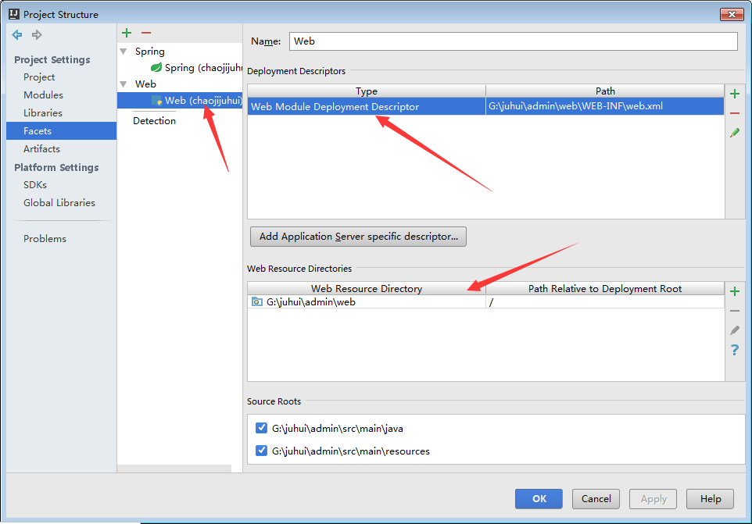
Task: Add a new facet with plus icon
Action: 127,33
